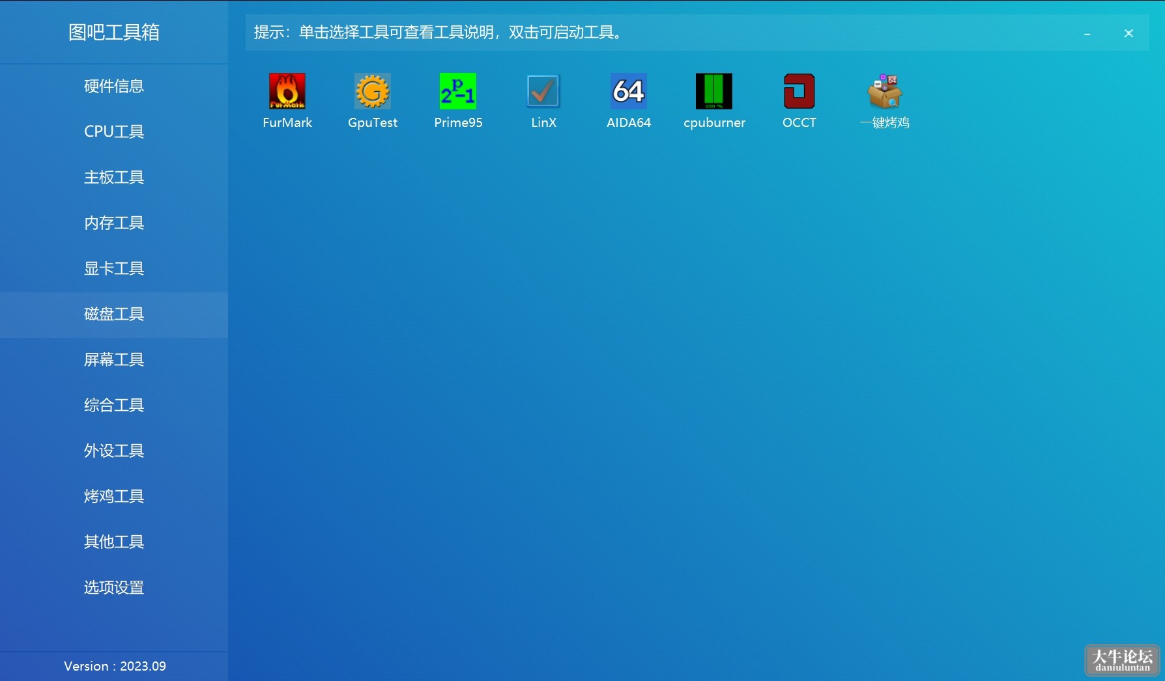Open 选项设置 settings page

pos(114,587)
